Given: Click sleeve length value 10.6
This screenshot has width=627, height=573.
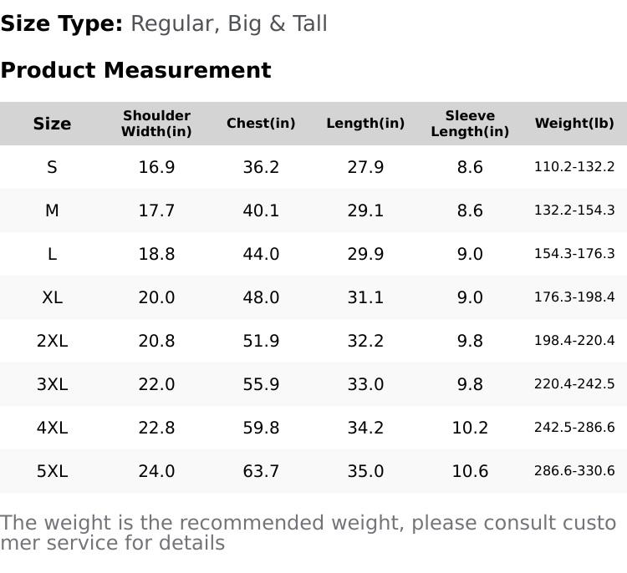Looking at the screenshot, I should point(470,471).
